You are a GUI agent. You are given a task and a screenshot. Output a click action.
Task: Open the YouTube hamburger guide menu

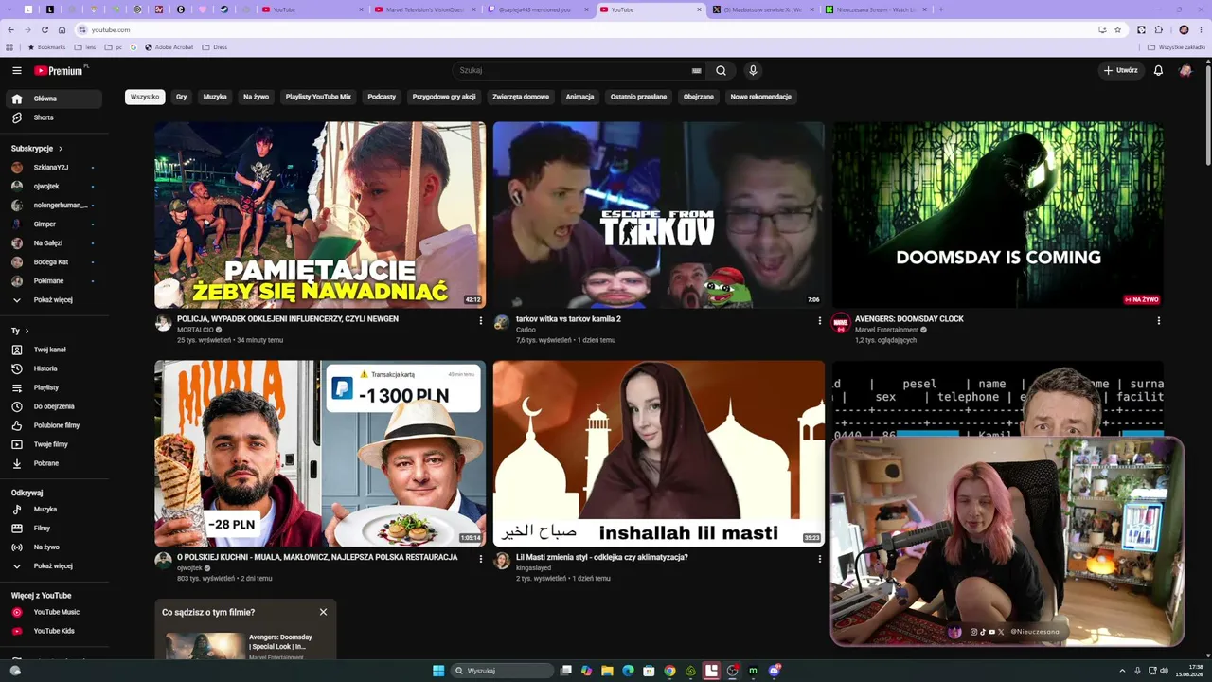[x=16, y=70]
